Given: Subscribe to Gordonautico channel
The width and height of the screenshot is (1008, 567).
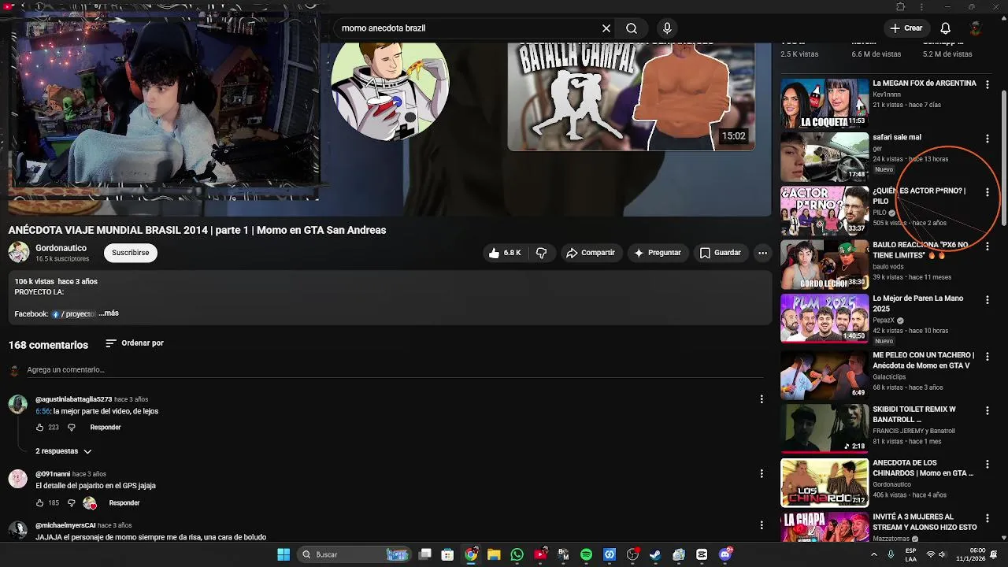Looking at the screenshot, I should tap(130, 253).
